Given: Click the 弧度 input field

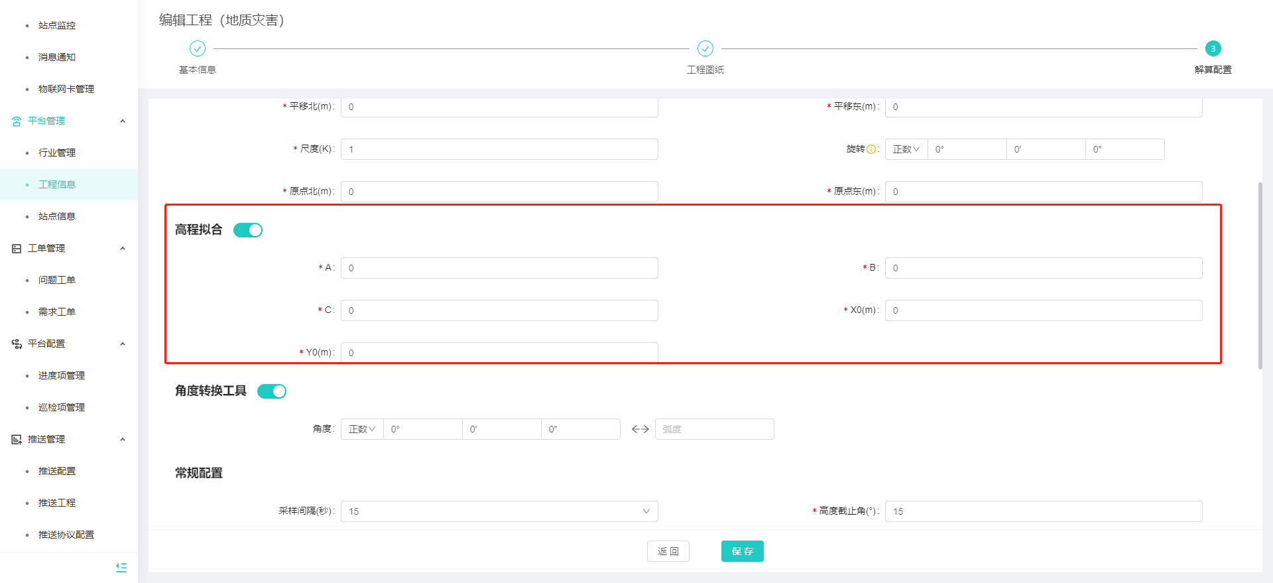Looking at the screenshot, I should click(x=714, y=429).
